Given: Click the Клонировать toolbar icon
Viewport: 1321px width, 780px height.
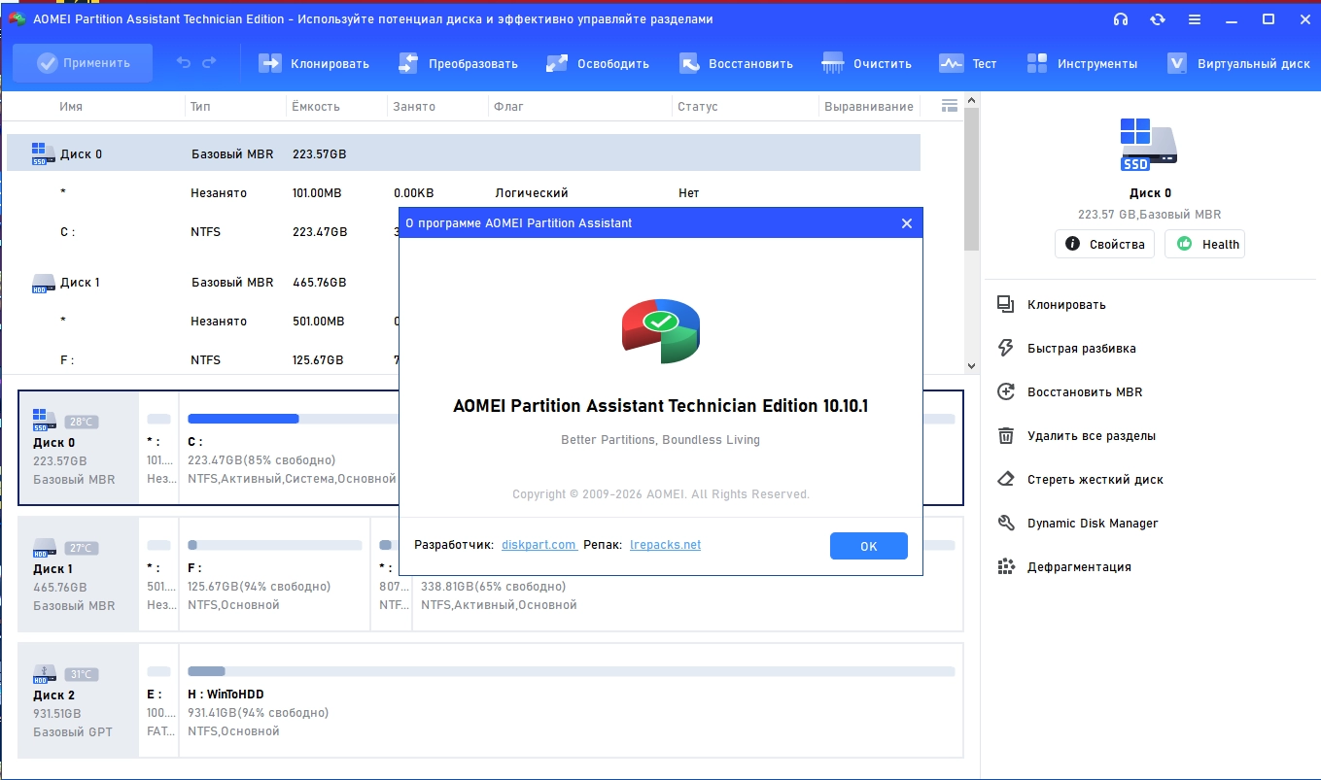Looking at the screenshot, I should [269, 63].
